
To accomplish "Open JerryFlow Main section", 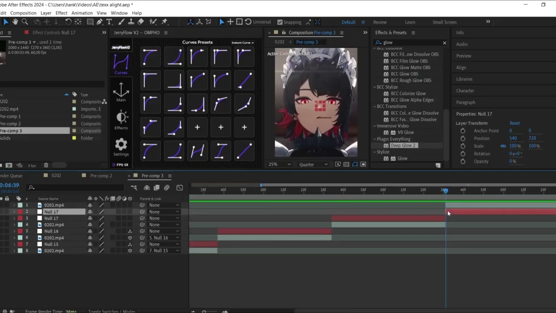I will (121, 92).
